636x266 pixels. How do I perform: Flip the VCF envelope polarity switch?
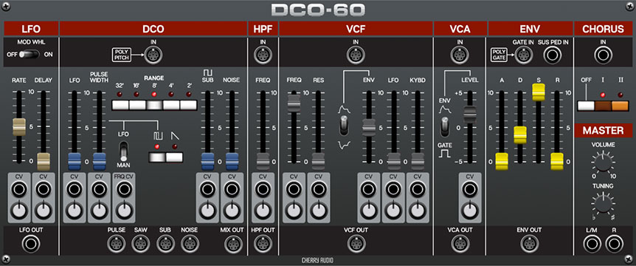[x=344, y=125]
